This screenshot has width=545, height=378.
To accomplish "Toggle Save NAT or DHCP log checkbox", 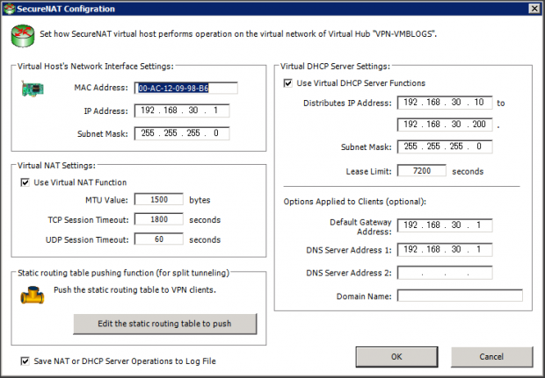I will (x=25, y=361).
